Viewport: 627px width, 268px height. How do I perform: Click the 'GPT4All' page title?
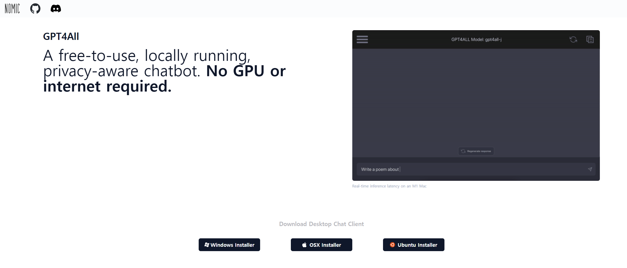61,36
